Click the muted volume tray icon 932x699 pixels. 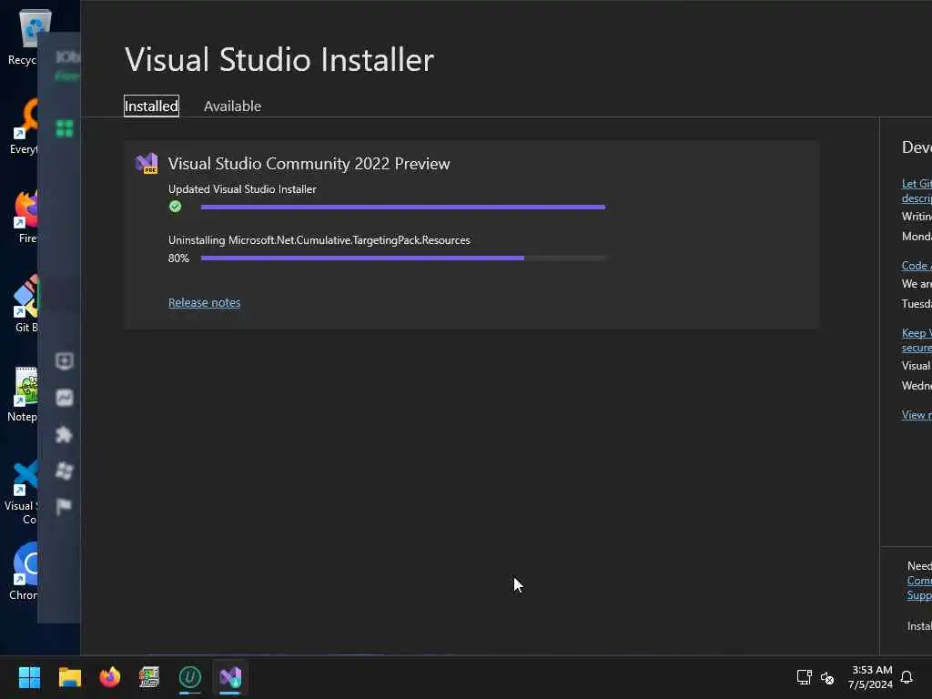[x=826, y=677]
